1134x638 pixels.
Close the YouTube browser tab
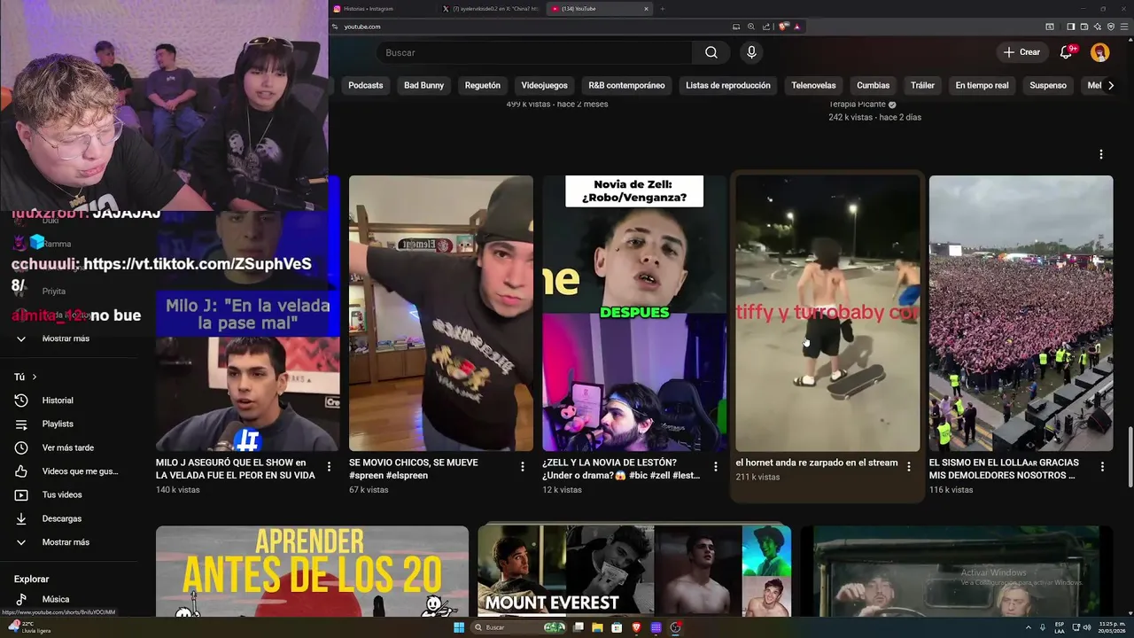pyautogui.click(x=646, y=9)
